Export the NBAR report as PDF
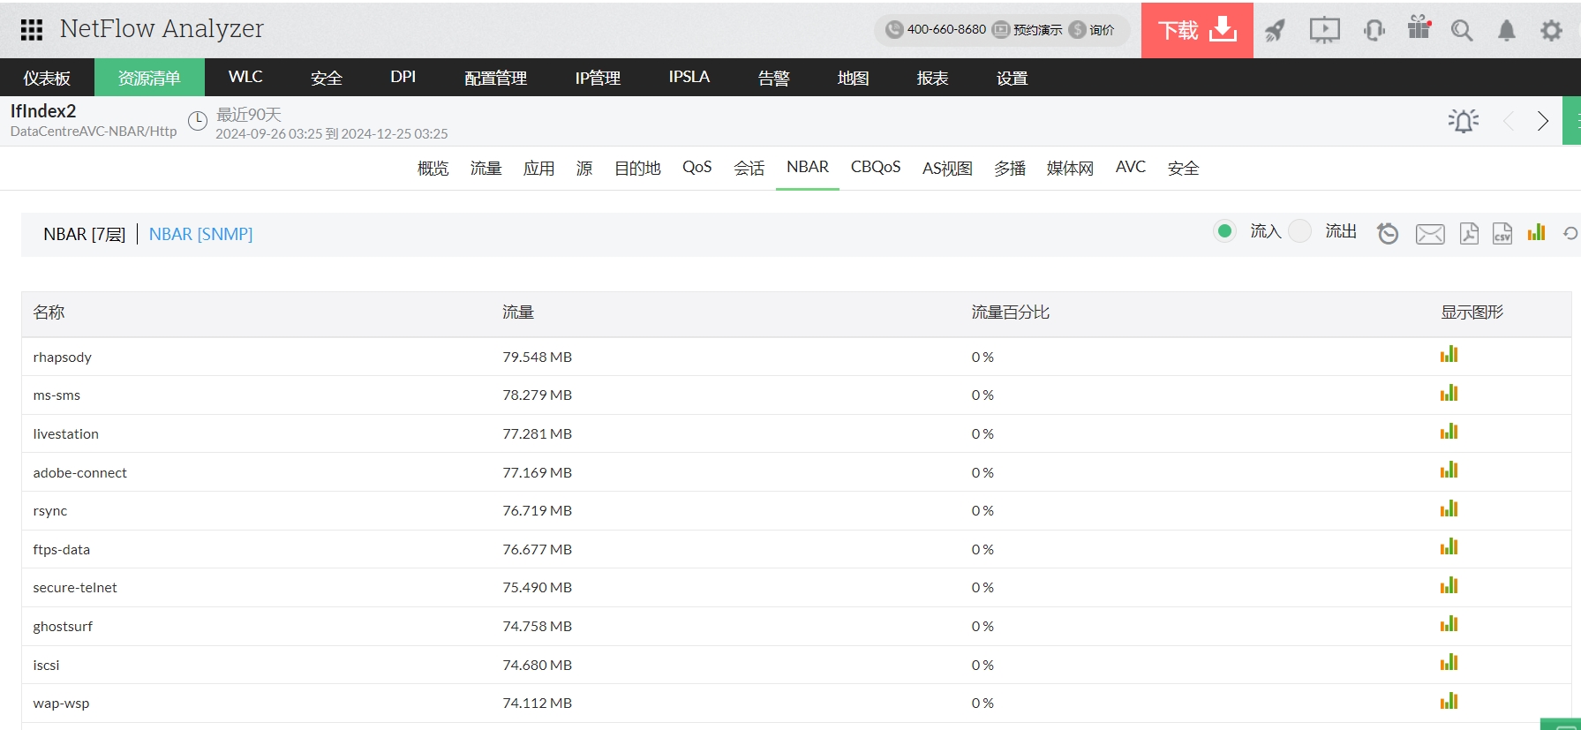 [x=1469, y=233]
